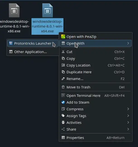This screenshot has width=138, height=147.
Task: Click the pencil Rename icon
Action: click(63, 79)
